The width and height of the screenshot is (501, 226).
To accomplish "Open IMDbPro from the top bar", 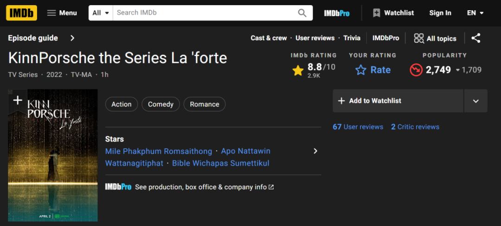I will click(337, 13).
